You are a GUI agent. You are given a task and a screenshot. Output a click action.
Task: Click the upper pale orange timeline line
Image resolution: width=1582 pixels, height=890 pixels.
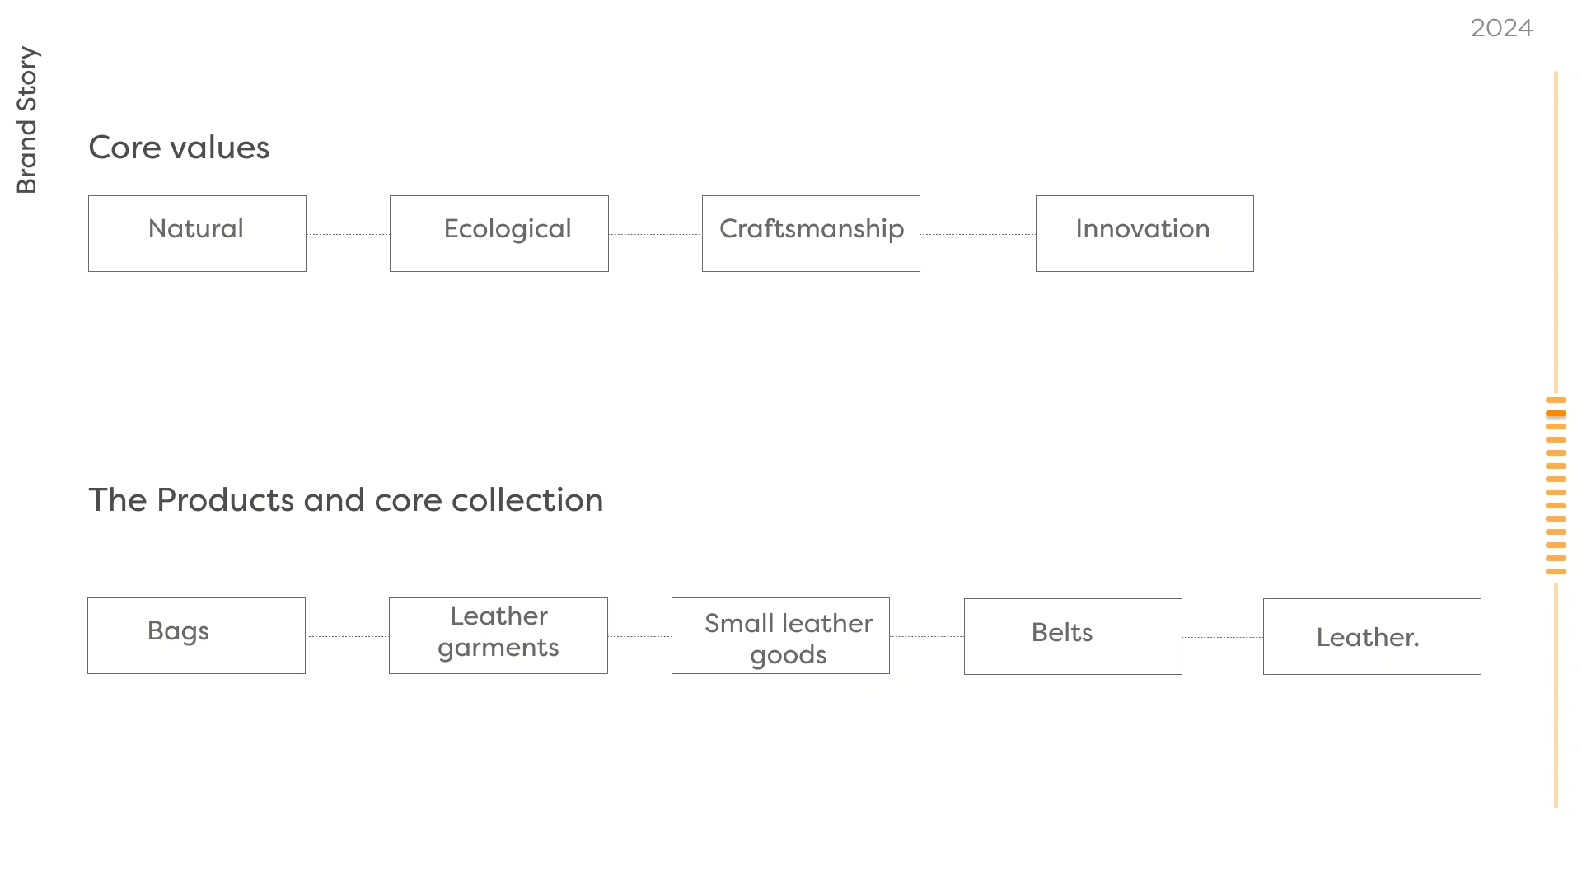(x=1556, y=232)
